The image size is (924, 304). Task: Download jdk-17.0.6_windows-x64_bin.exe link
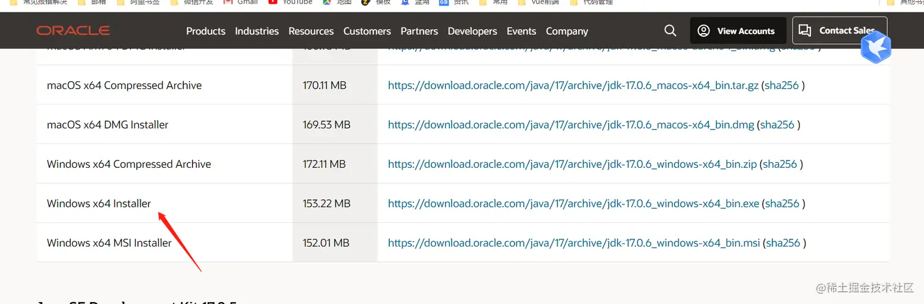(x=574, y=203)
